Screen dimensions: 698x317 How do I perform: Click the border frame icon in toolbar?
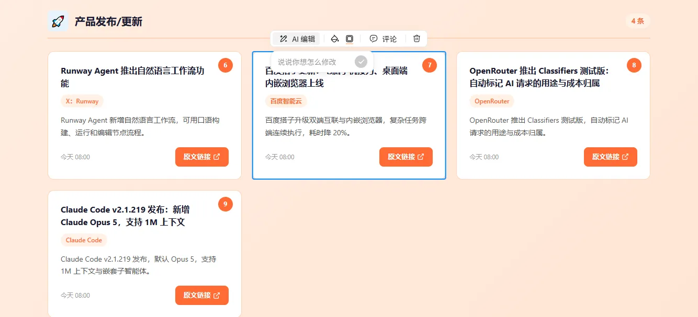(350, 39)
